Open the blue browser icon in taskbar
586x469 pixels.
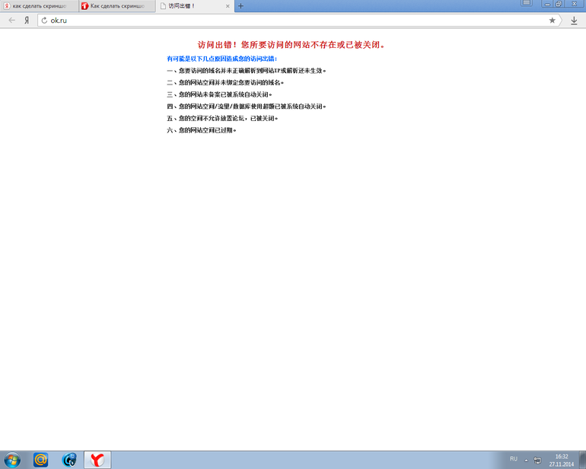[x=69, y=459]
